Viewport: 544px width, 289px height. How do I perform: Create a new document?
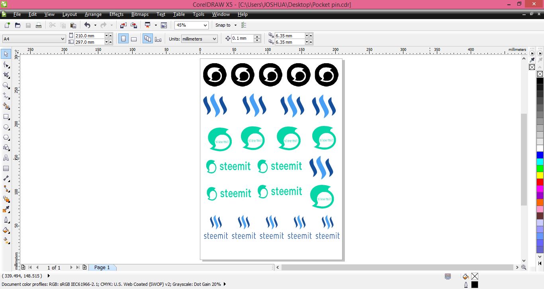[7, 25]
